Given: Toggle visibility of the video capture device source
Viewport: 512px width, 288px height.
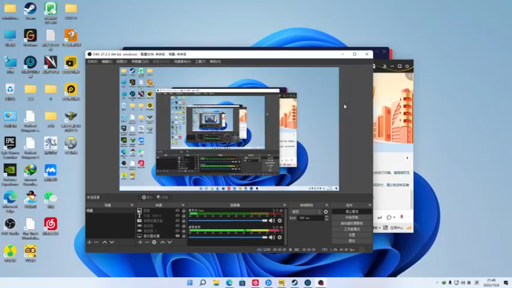Looking at the screenshot, I should click(x=177, y=221).
